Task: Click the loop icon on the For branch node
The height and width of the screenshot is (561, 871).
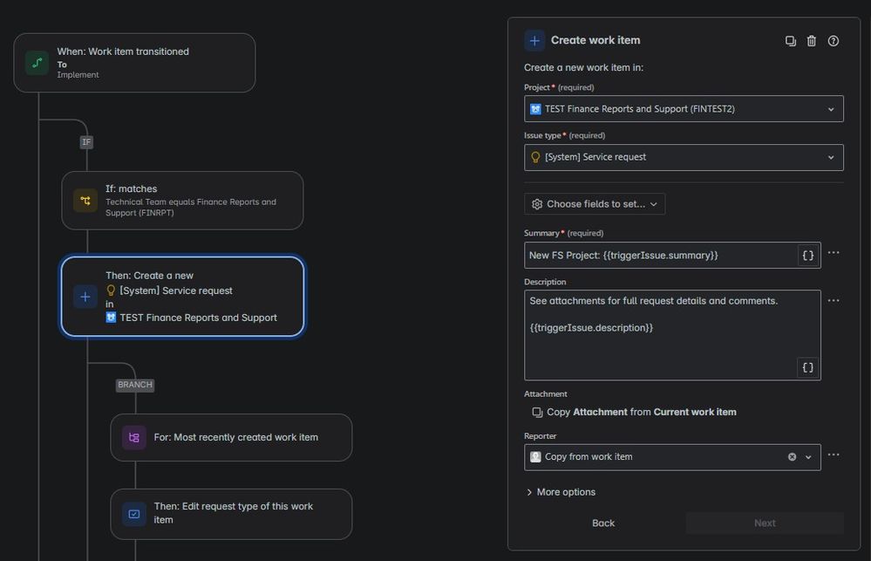Action: [x=133, y=437]
